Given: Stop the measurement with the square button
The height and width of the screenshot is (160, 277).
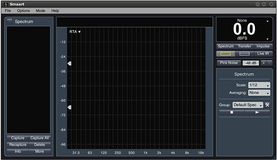Looking at the screenshot, I should pos(232,112).
